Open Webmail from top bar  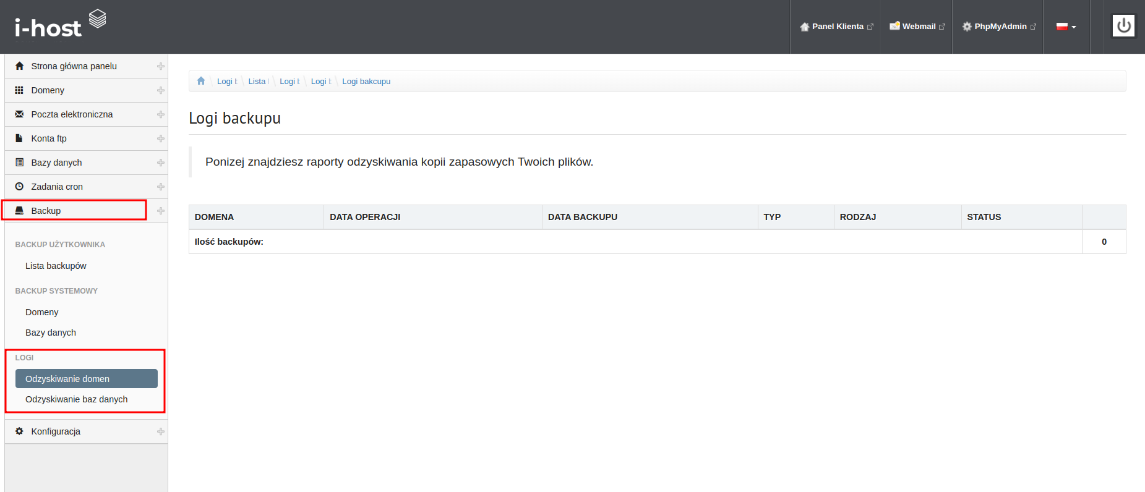[917, 27]
